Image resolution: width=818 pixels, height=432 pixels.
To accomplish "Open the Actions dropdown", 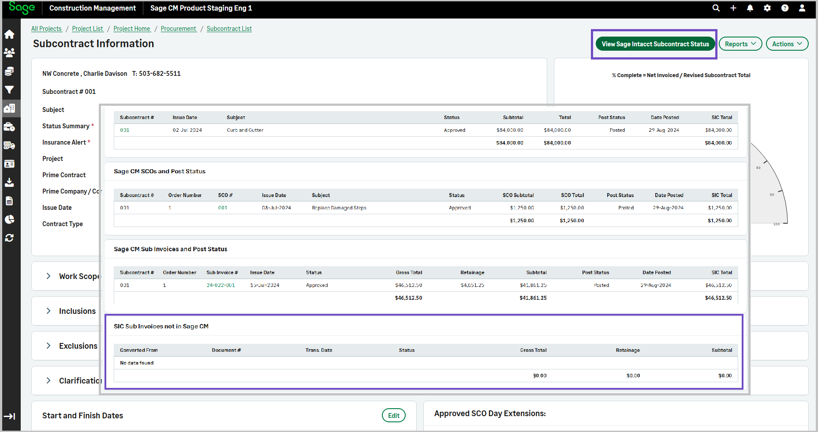I will tap(787, 44).
